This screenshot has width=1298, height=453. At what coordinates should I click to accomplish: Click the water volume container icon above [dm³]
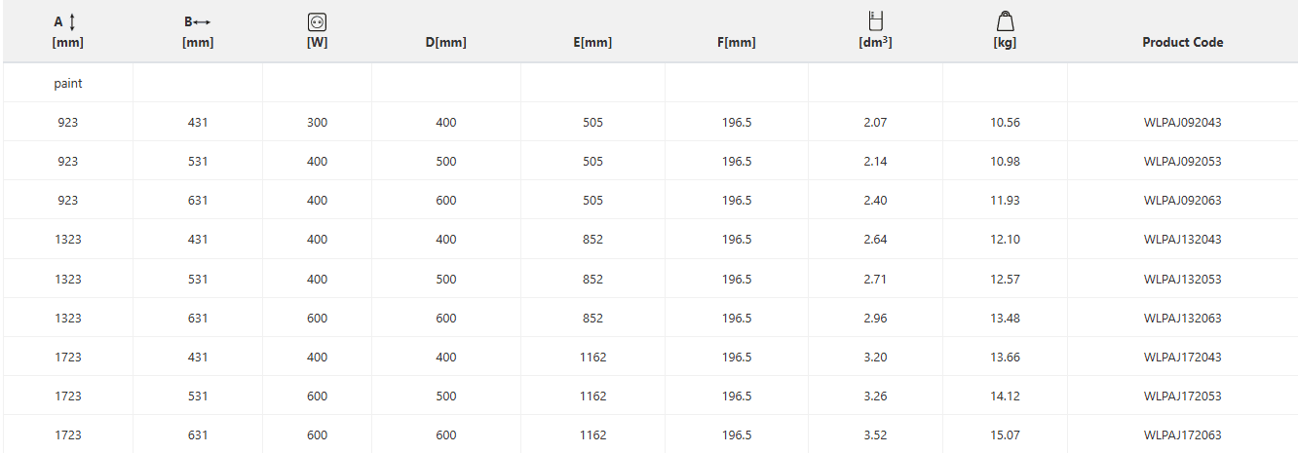[x=875, y=20]
